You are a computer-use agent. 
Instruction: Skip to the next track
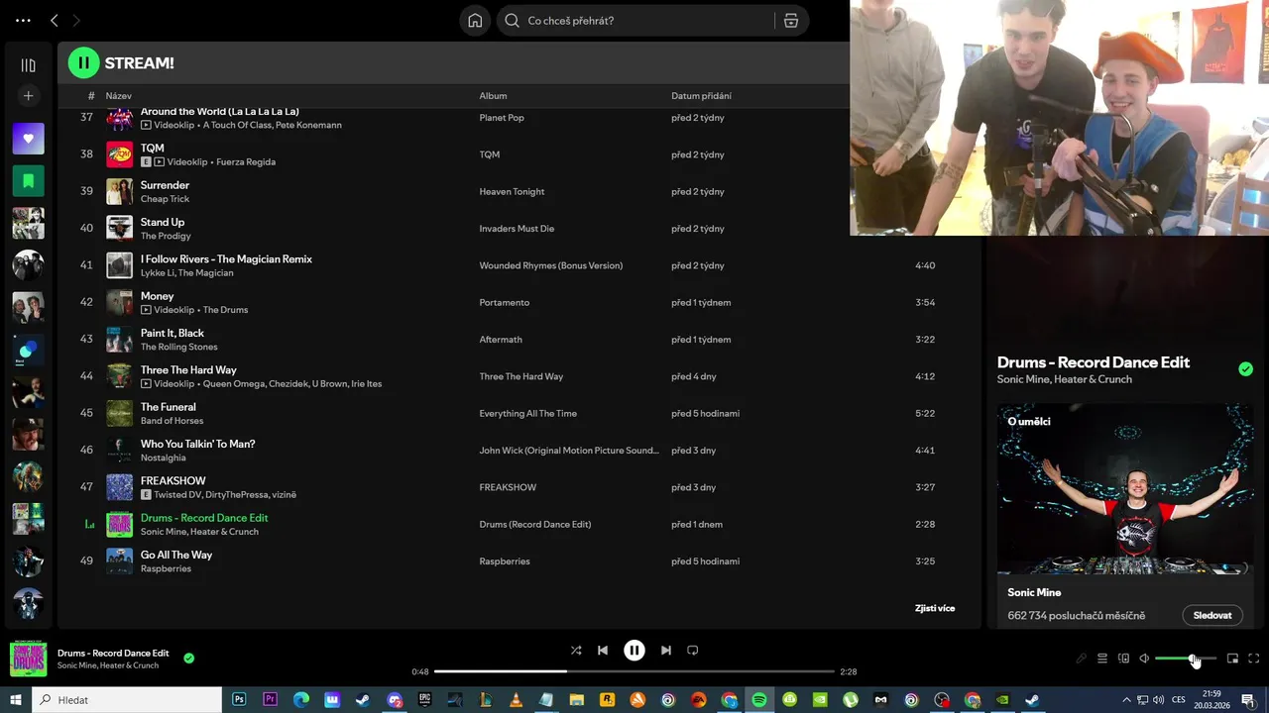666,651
